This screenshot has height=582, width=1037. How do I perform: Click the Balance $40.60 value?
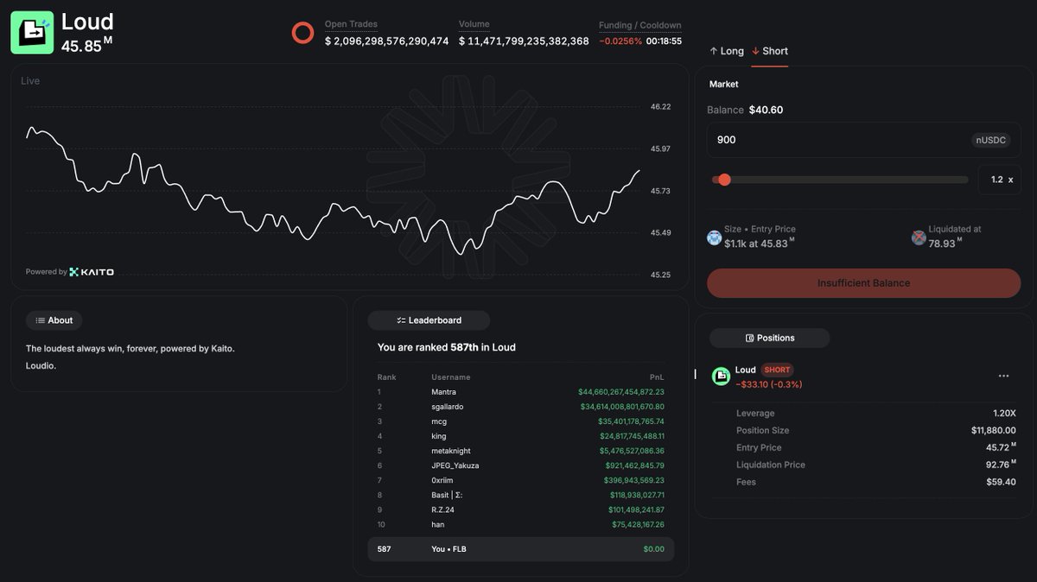766,110
